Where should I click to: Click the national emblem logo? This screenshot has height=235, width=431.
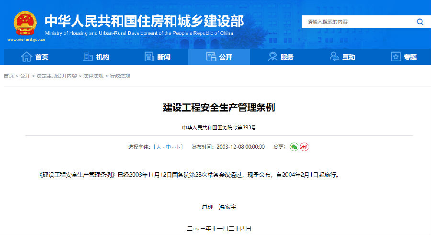(25, 23)
